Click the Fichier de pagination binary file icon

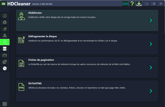(22, 63)
